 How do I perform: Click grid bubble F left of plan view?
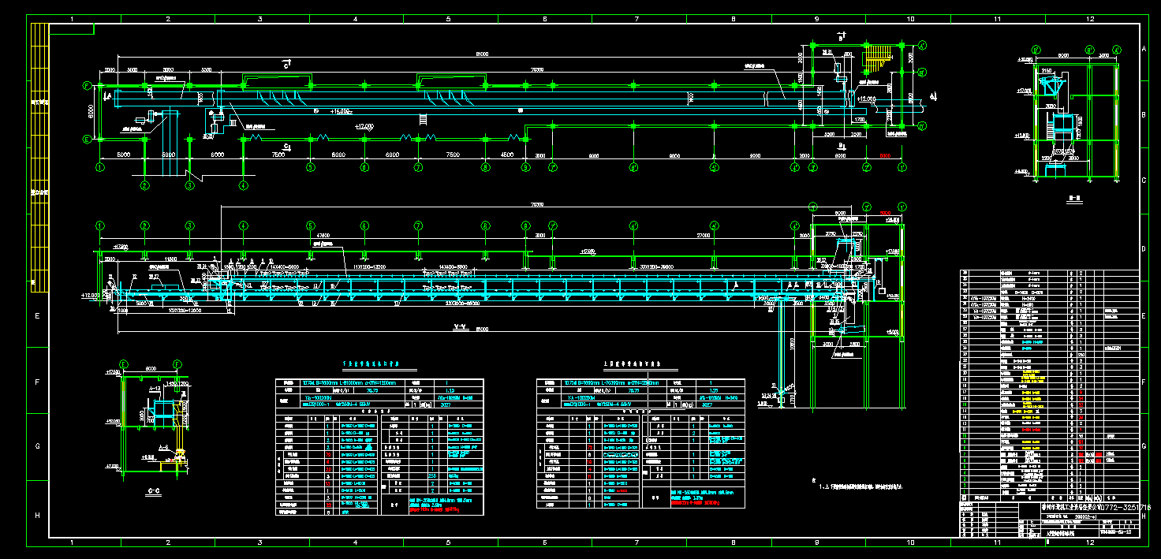point(88,84)
